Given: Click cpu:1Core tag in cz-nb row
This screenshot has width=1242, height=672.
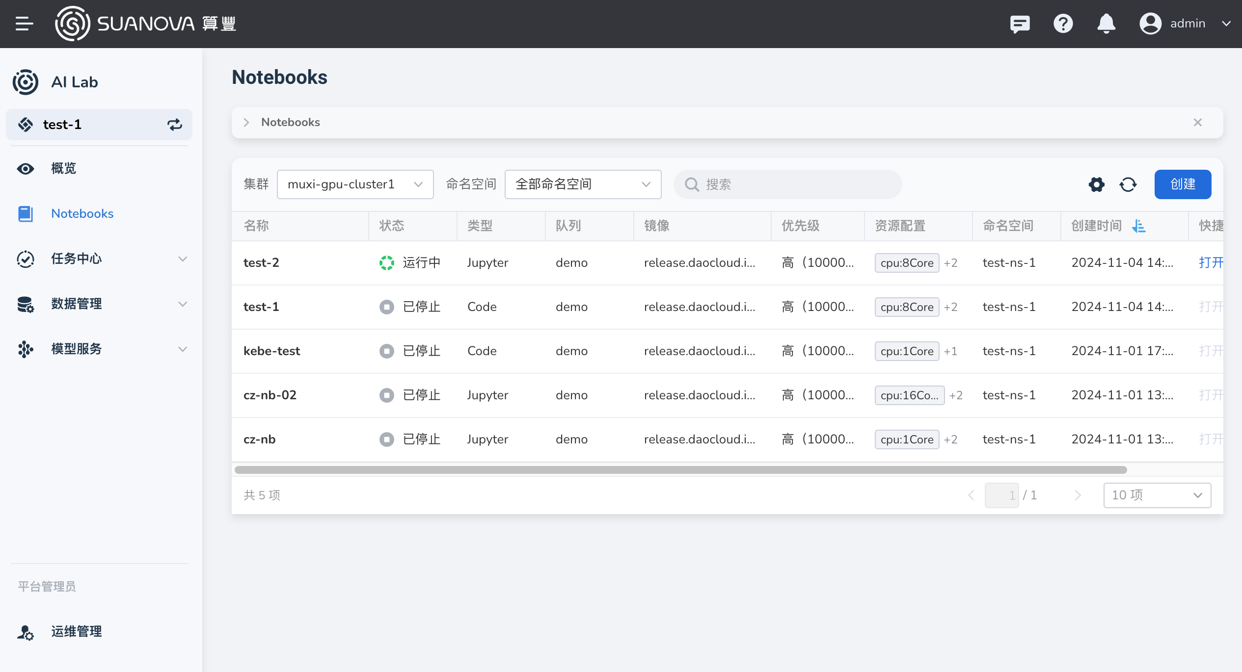Looking at the screenshot, I should coord(907,439).
